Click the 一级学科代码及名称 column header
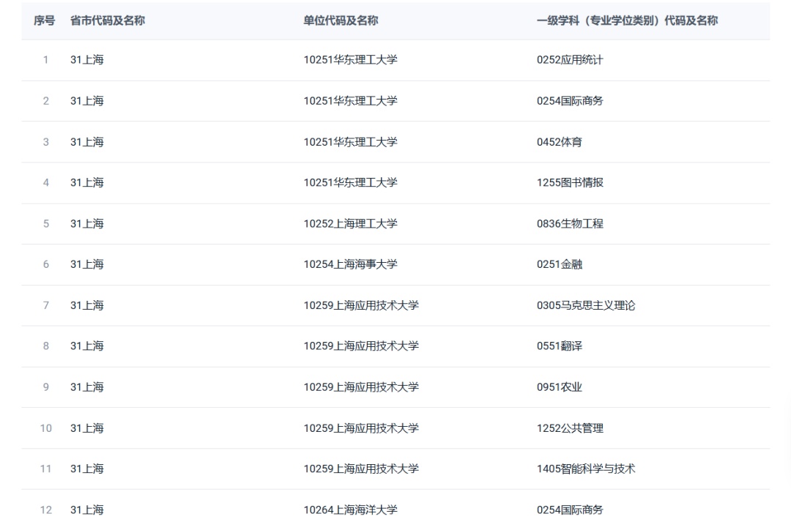The image size is (791, 530). [627, 20]
